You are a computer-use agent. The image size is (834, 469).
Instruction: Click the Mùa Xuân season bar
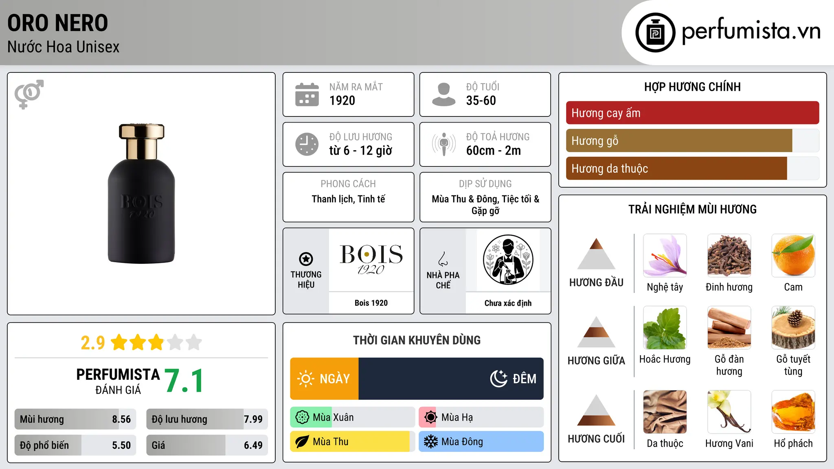[x=353, y=417]
